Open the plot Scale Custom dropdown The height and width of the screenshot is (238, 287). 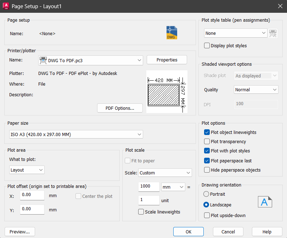(165, 173)
